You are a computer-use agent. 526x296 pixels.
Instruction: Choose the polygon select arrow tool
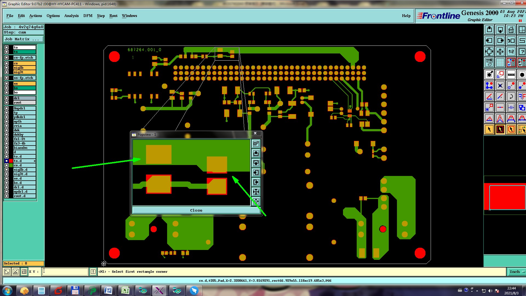[x=511, y=129]
